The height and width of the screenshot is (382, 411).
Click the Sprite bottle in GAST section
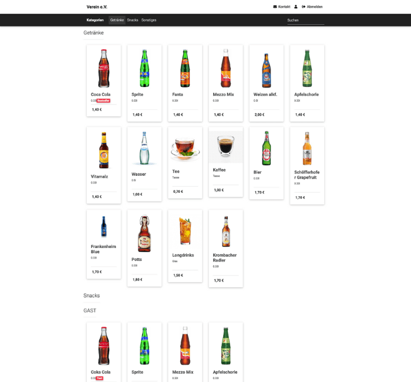[144, 346]
